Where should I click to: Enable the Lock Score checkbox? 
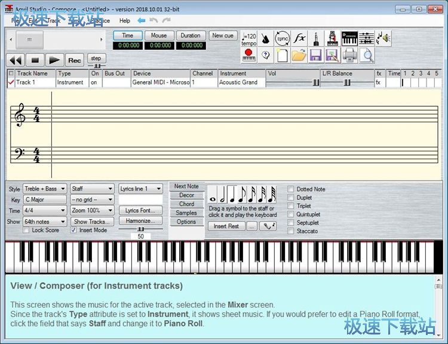coord(27,230)
